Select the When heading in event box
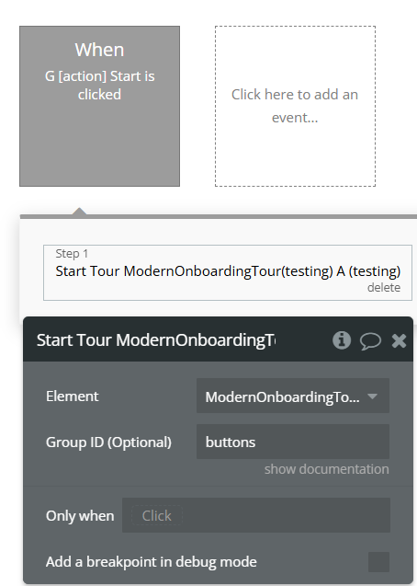Viewport: 417px width, 586px height. click(99, 50)
